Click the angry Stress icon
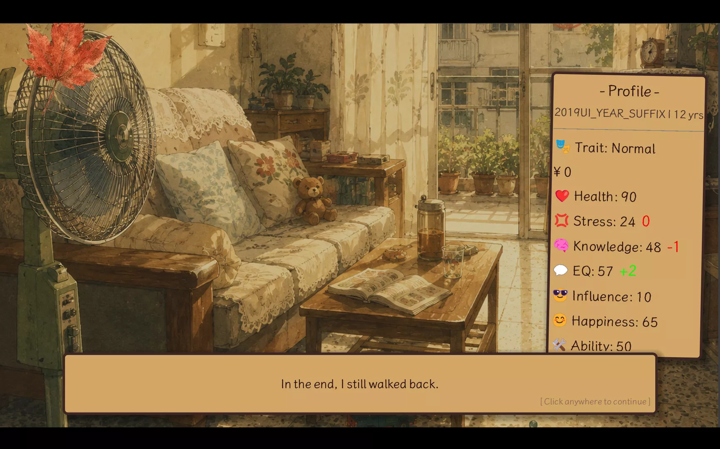Image resolution: width=720 pixels, height=449 pixels. tap(561, 220)
